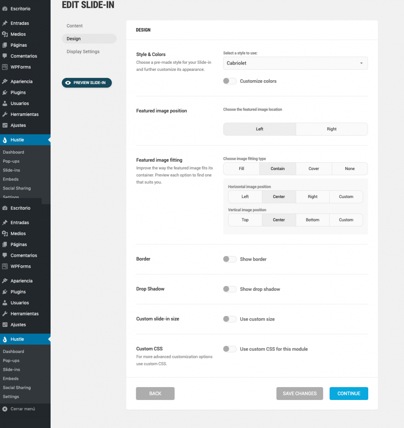This screenshot has width=404, height=428.
Task: Open Dashboard in the upper Hustle submenu
Action: tap(13, 152)
